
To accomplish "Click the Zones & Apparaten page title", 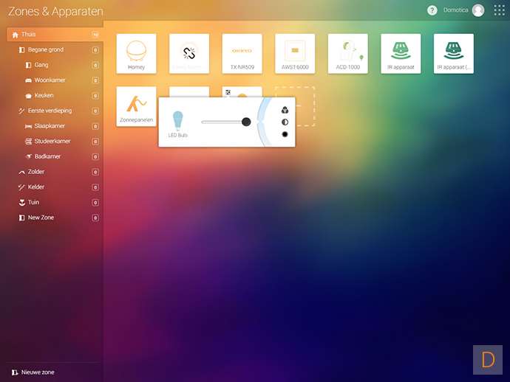I will (x=55, y=11).
